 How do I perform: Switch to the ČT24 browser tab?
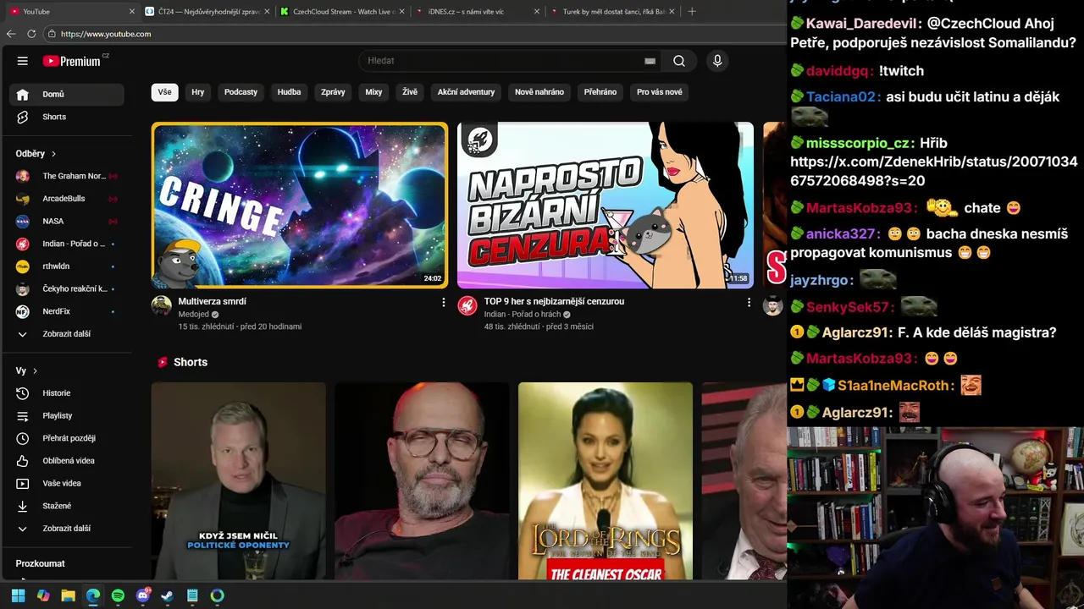tap(207, 12)
